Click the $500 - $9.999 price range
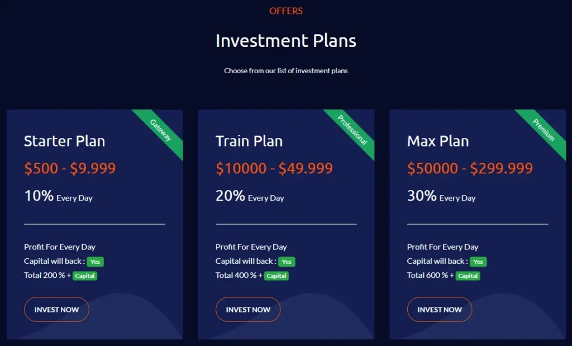This screenshot has height=346, width=572. 70,168
